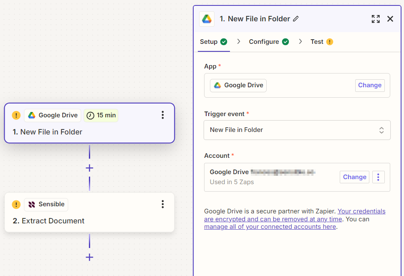Click the Change button for the App
Image resolution: width=404 pixels, height=276 pixels.
pyautogui.click(x=370, y=85)
